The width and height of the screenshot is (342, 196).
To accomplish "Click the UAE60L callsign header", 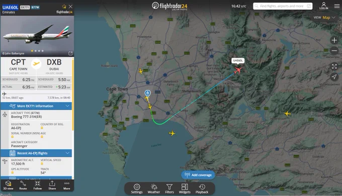I will tap(10, 7).
